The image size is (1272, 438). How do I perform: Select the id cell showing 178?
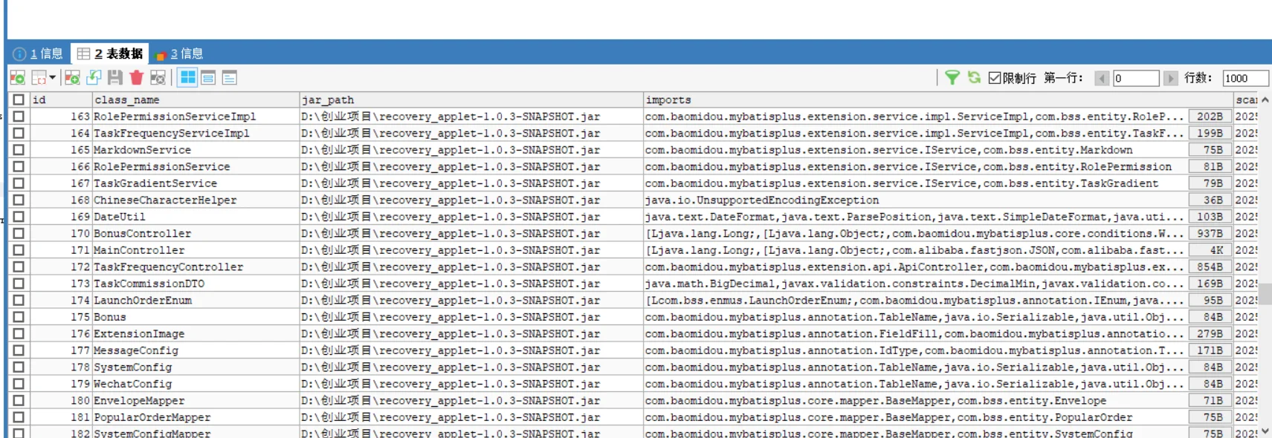click(61, 367)
